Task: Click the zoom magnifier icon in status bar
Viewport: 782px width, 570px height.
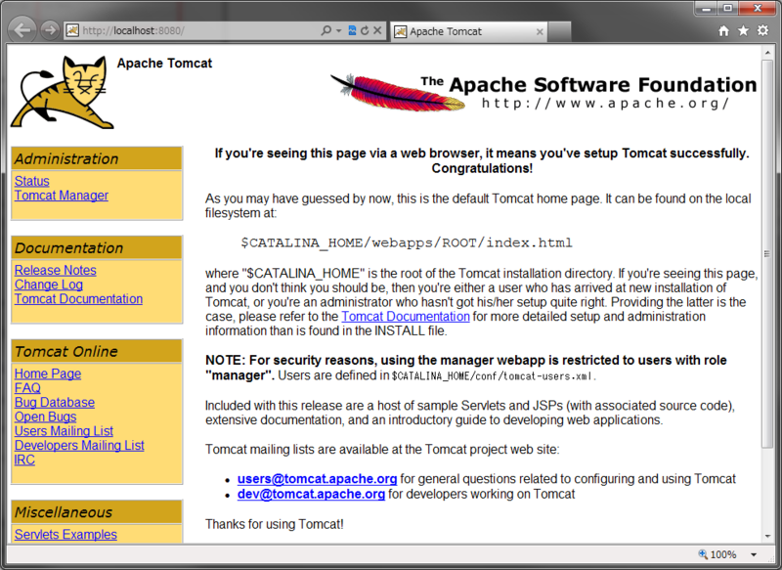Action: pyautogui.click(x=703, y=554)
